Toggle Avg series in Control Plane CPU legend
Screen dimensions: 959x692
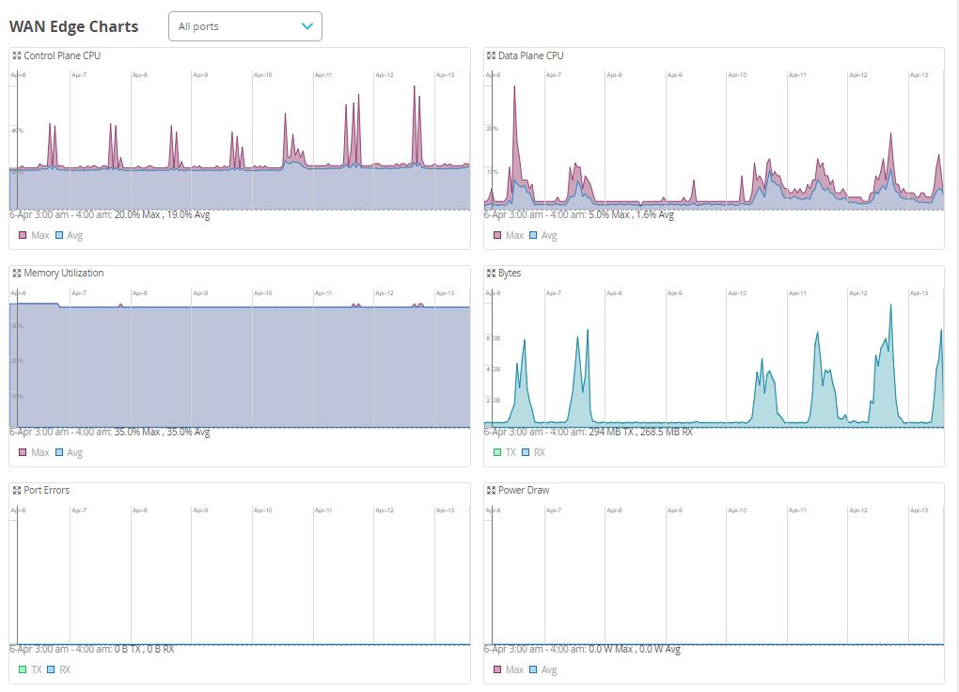[x=69, y=235]
